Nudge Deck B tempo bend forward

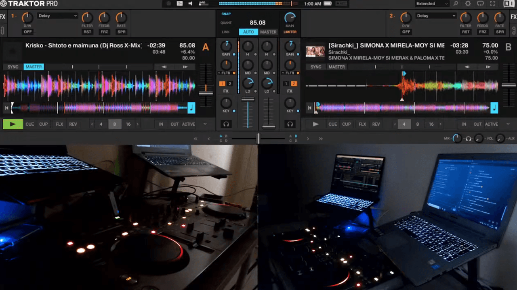(488, 67)
